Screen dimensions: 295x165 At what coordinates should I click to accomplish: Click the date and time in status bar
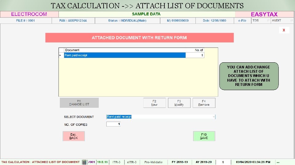click(253, 162)
